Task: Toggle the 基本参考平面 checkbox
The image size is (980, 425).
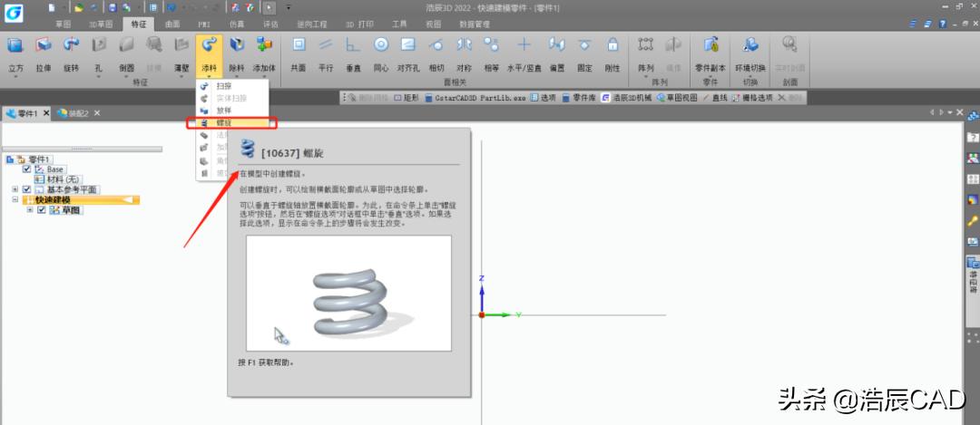Action: coord(26,189)
